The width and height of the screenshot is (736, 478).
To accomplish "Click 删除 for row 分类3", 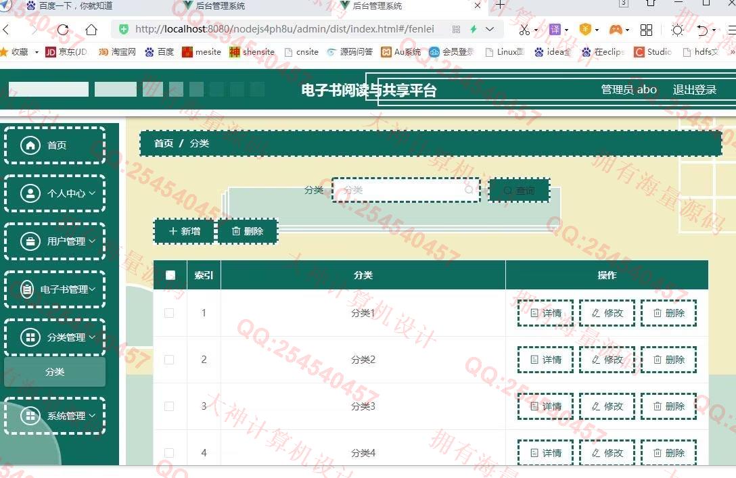I will tap(668, 406).
